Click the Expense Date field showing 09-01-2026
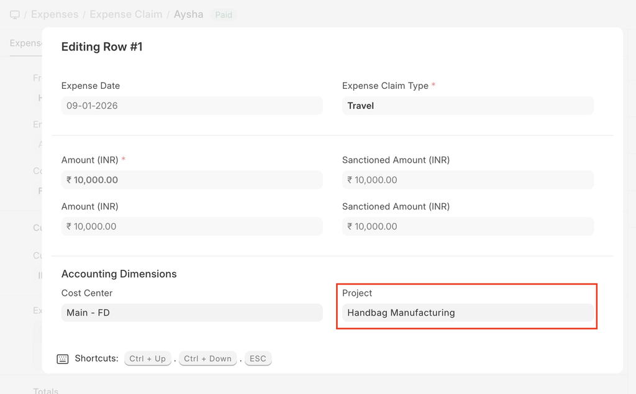 click(192, 106)
